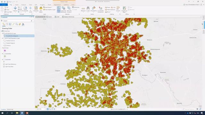
Task: Toggle 2019 Total Population Layer checkbox
Action: point(4,38)
